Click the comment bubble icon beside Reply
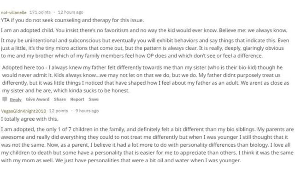Viewport: 295px width, 177px height. (5, 99)
